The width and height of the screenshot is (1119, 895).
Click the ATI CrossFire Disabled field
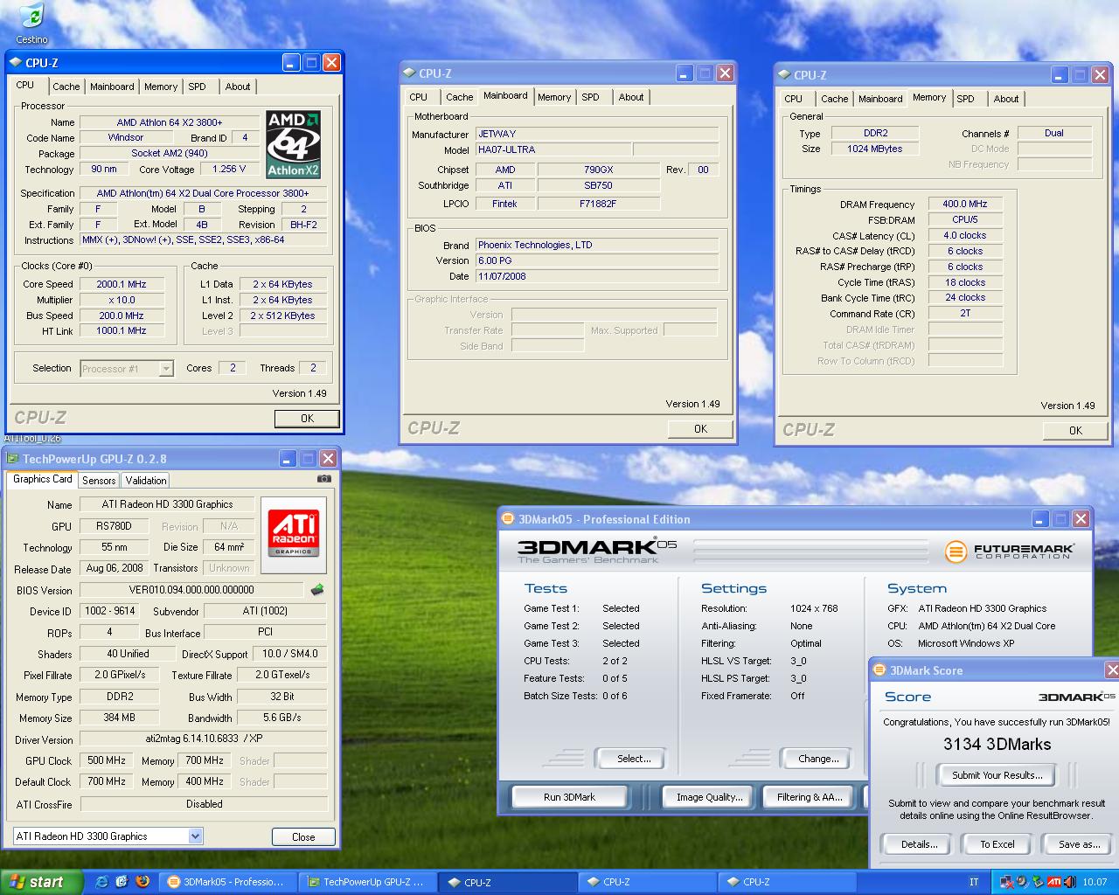point(205,804)
